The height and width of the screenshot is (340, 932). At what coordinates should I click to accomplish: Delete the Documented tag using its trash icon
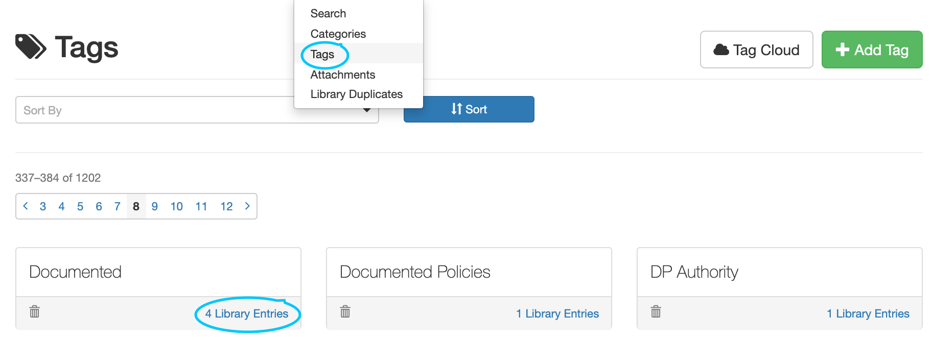[34, 312]
